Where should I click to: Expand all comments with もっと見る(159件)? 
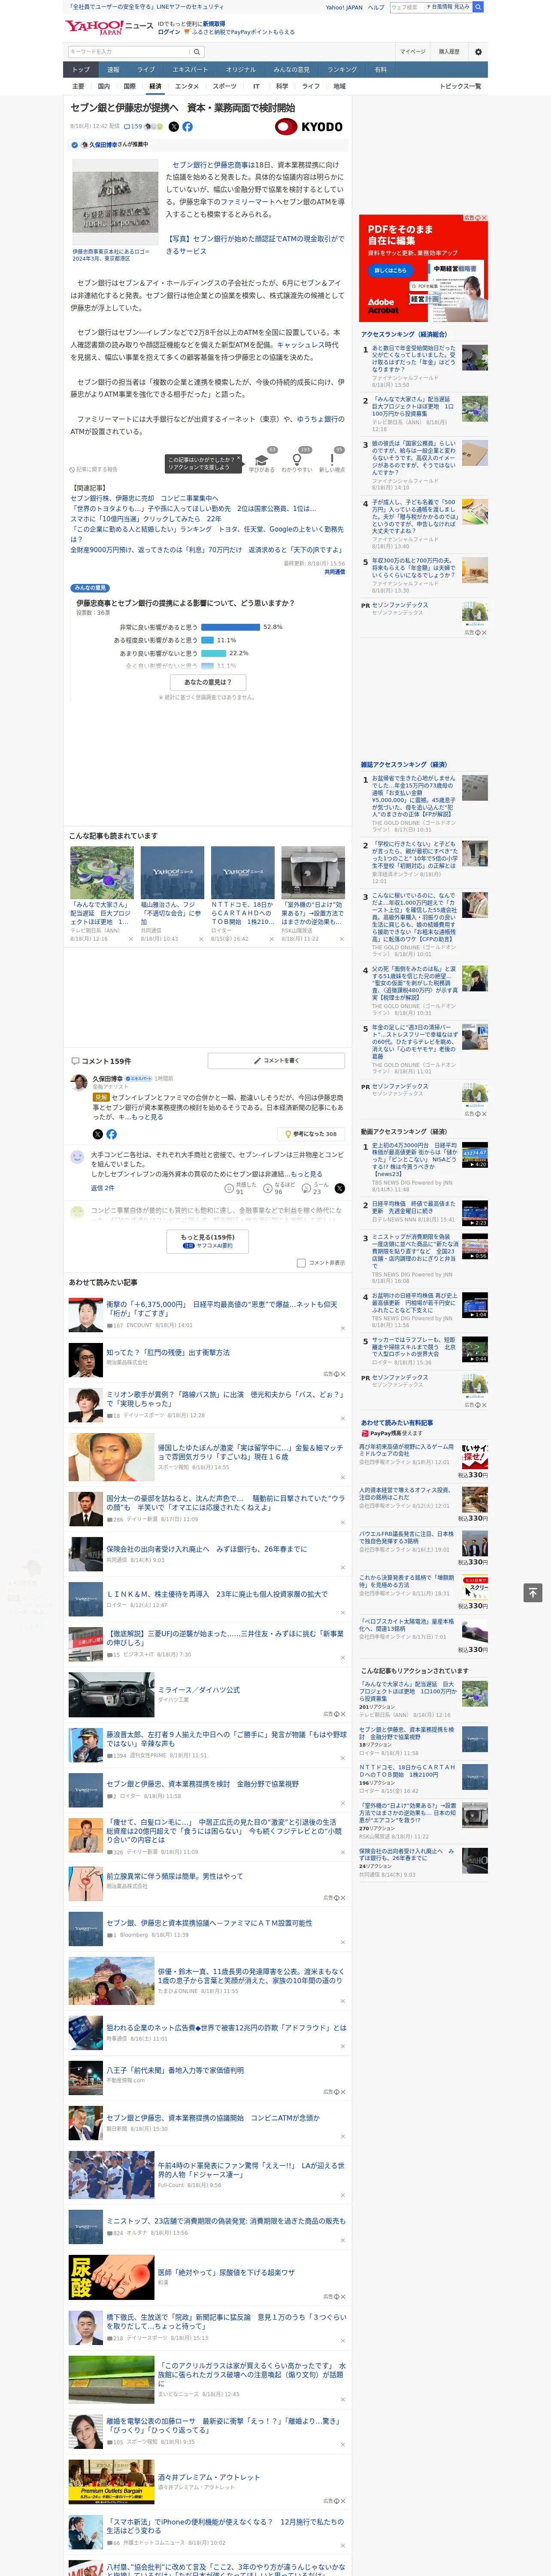click(208, 1241)
